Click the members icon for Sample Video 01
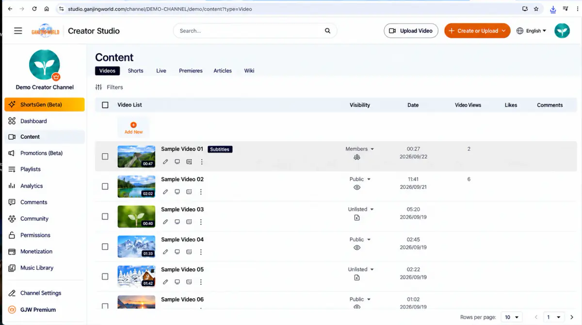This screenshot has width=582, height=325. (x=357, y=157)
